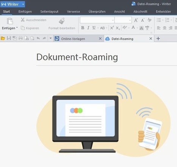The height and width of the screenshot is (167, 177).
Task: Close the Online-Vorlagen tab
Action: [x=100, y=38]
